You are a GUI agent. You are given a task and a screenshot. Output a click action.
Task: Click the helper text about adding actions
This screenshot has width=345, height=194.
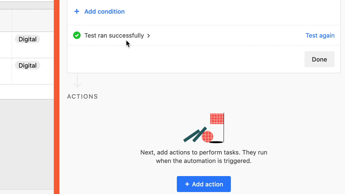tap(204, 157)
